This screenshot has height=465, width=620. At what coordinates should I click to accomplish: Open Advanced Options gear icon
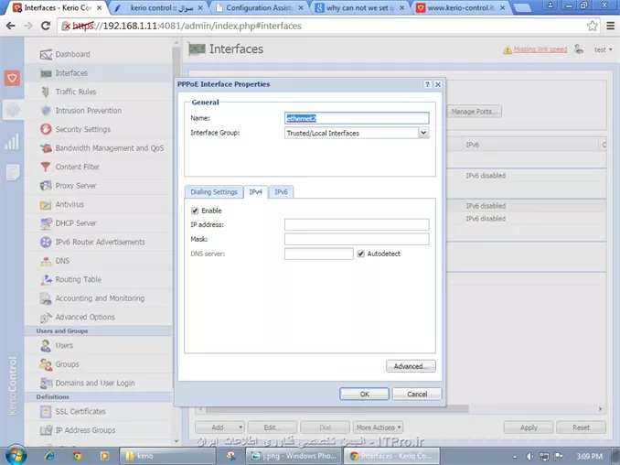(x=46, y=317)
